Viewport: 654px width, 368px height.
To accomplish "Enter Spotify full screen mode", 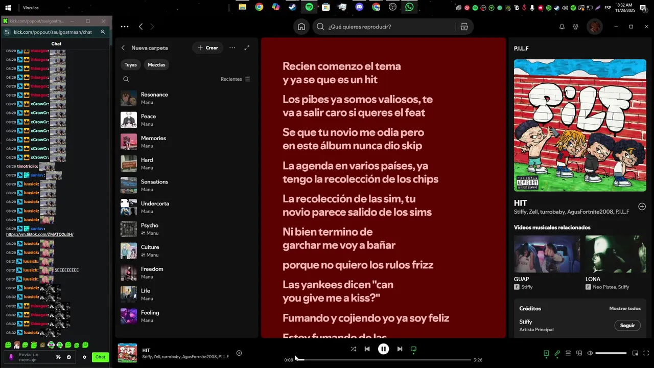I will click(646, 353).
